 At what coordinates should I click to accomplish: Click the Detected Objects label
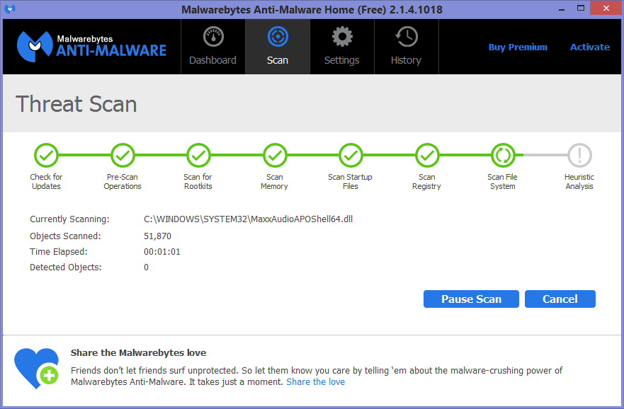pyautogui.click(x=66, y=267)
